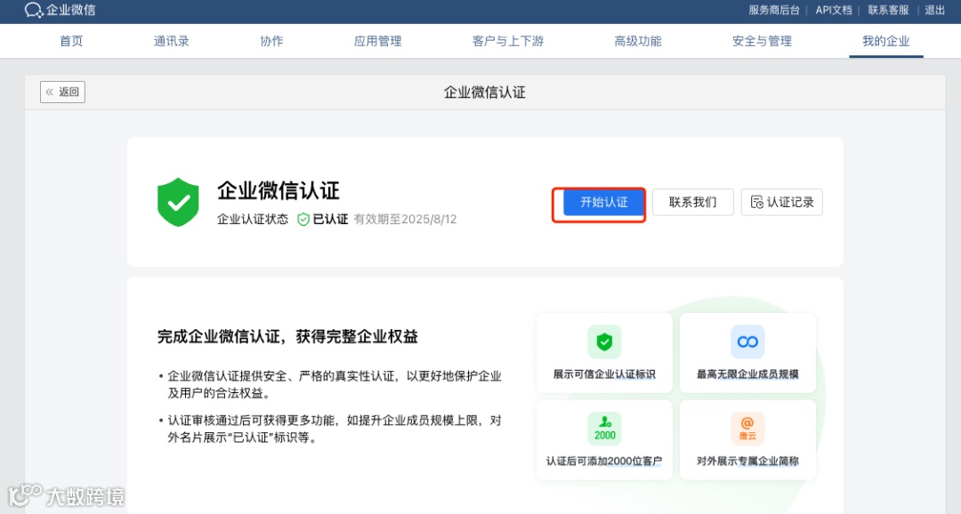The height and width of the screenshot is (514, 961).
Task: Open 认证记录 certification records
Action: tap(782, 202)
